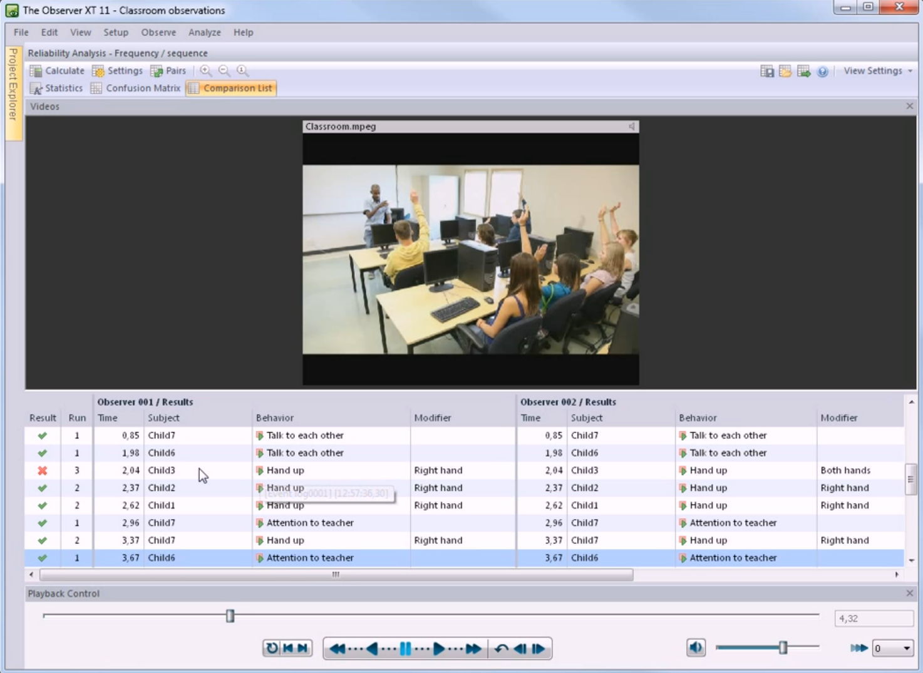This screenshot has height=673, width=923.
Task: Open the File menu
Action: pyautogui.click(x=21, y=33)
